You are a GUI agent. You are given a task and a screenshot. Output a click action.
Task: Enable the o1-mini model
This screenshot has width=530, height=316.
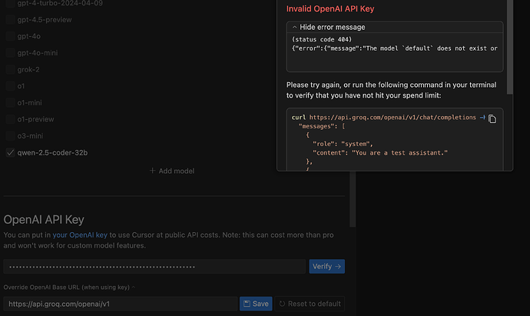[x=10, y=102]
